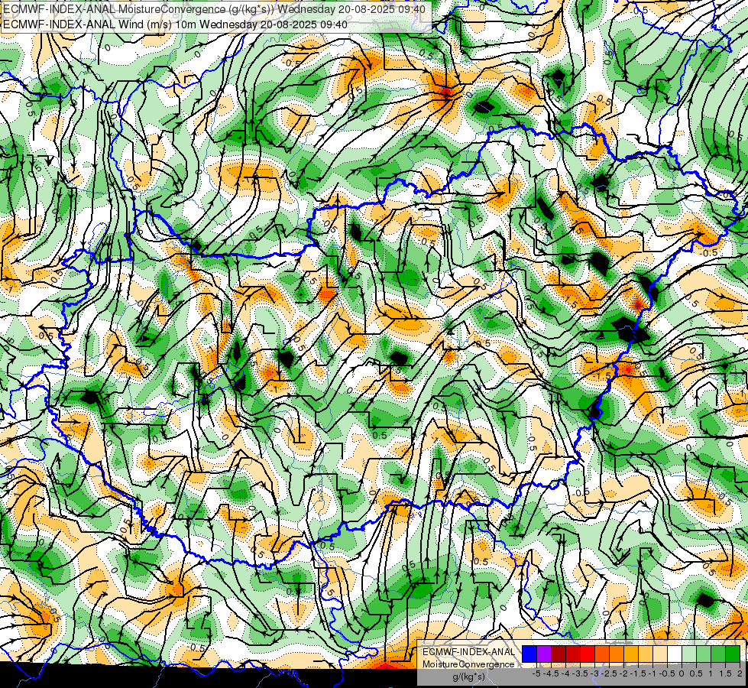The width and height of the screenshot is (748, 688).
Task: Click the 'g/(kg*s)' unit label in legend
Action: pyautogui.click(x=468, y=677)
